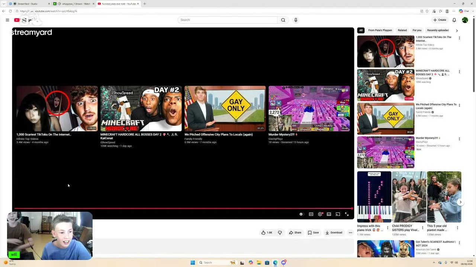Switch the player to theater mode
This screenshot has width=476, height=267.
(x=329, y=214)
